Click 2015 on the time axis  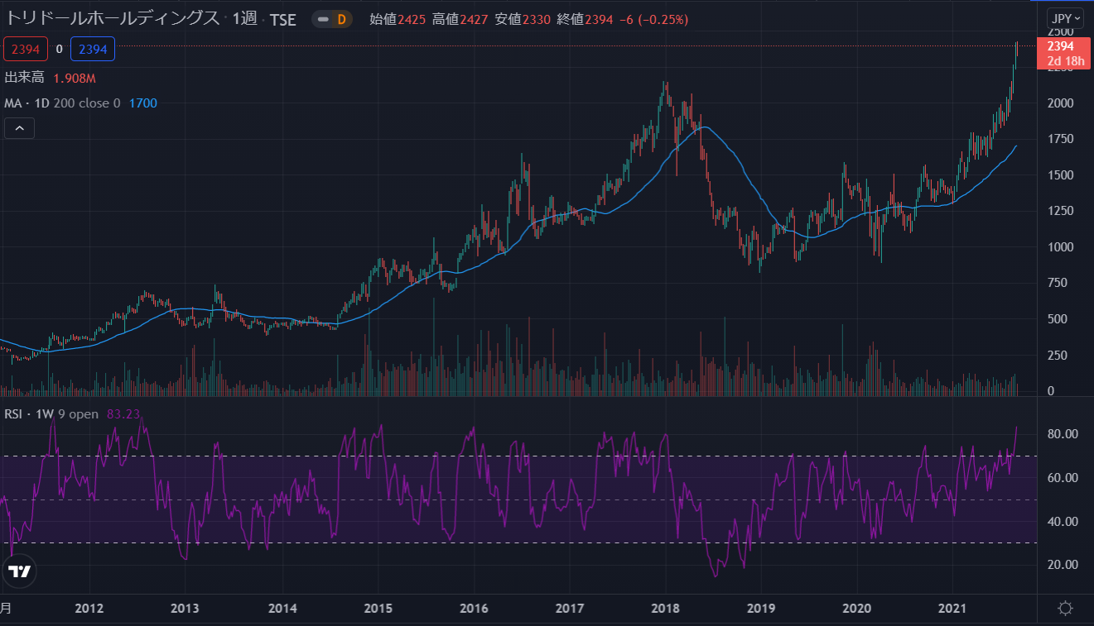(377, 609)
